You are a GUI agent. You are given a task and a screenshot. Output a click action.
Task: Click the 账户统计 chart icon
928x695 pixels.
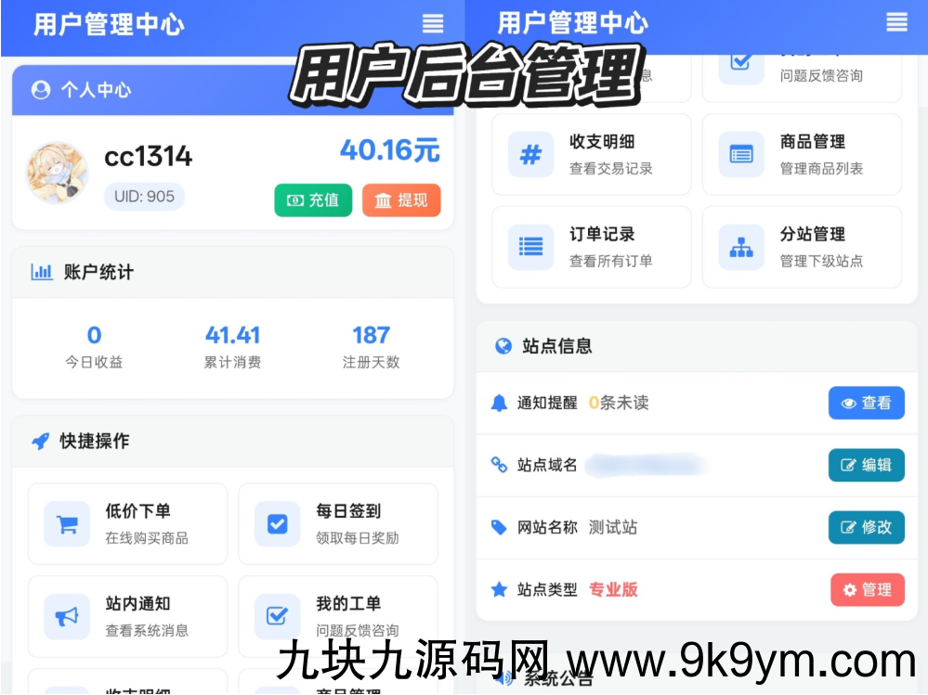(x=42, y=272)
